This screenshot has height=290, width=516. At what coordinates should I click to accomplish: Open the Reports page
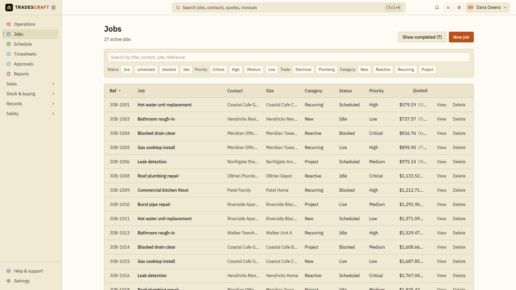tap(31, 74)
